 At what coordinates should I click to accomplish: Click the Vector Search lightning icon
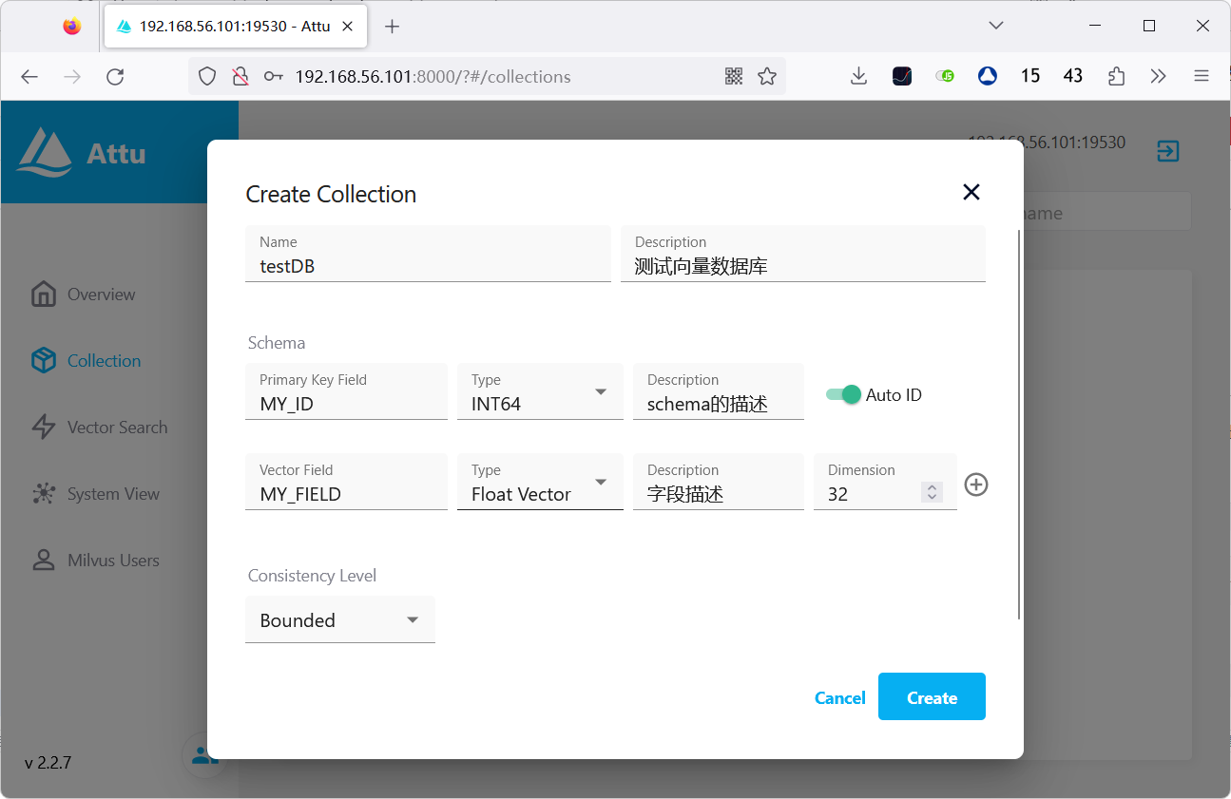(x=44, y=428)
